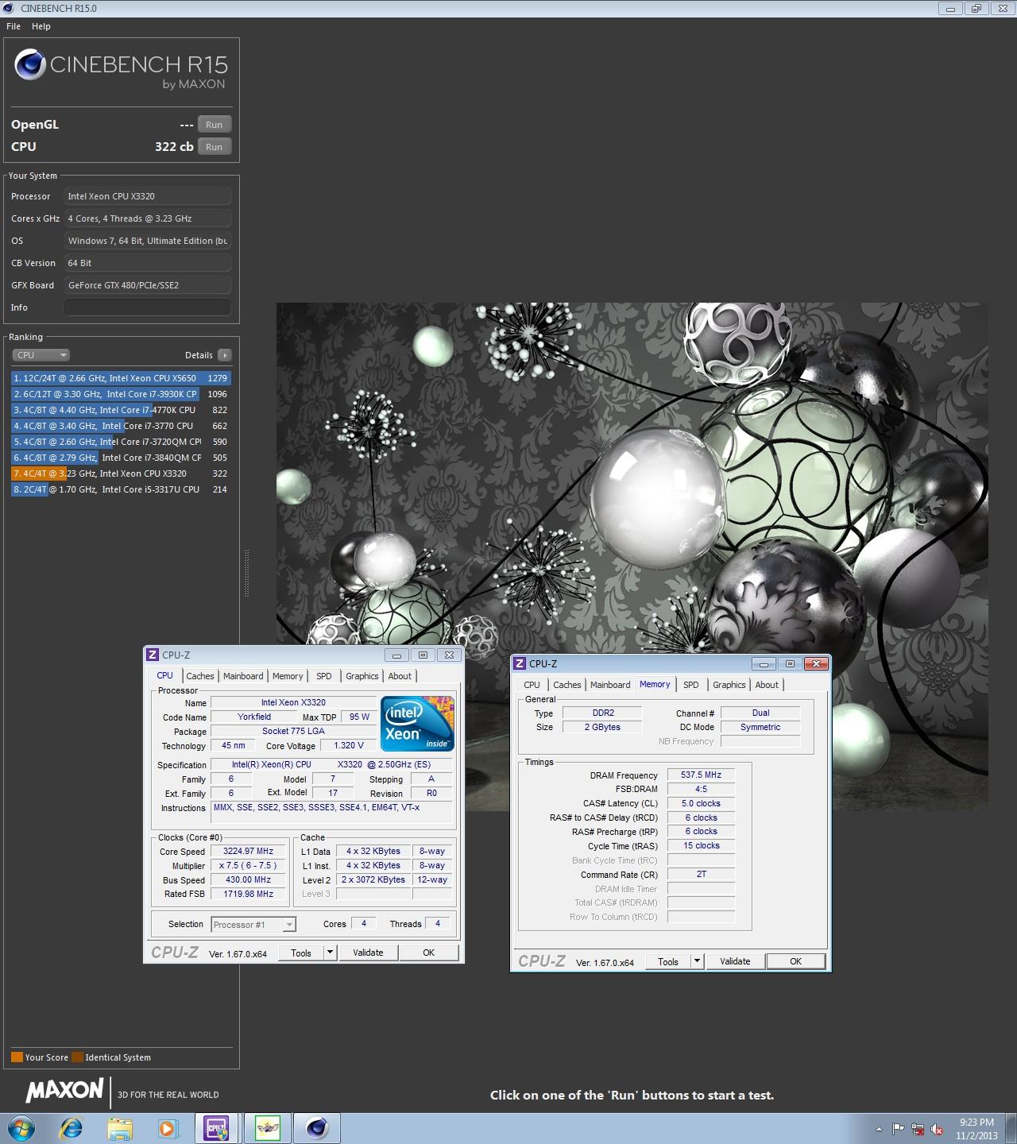Viewport: 1017px width, 1144px height.
Task: Switch to Mainboard tab in right CPU-Z window
Action: [x=610, y=685]
